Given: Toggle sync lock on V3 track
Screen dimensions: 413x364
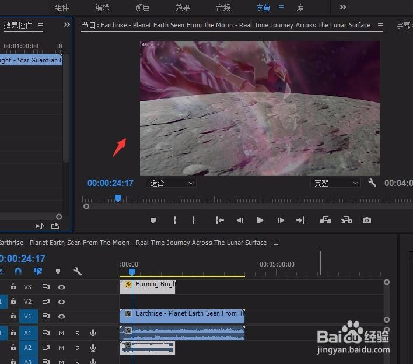Looking at the screenshot, I should 46,286.
